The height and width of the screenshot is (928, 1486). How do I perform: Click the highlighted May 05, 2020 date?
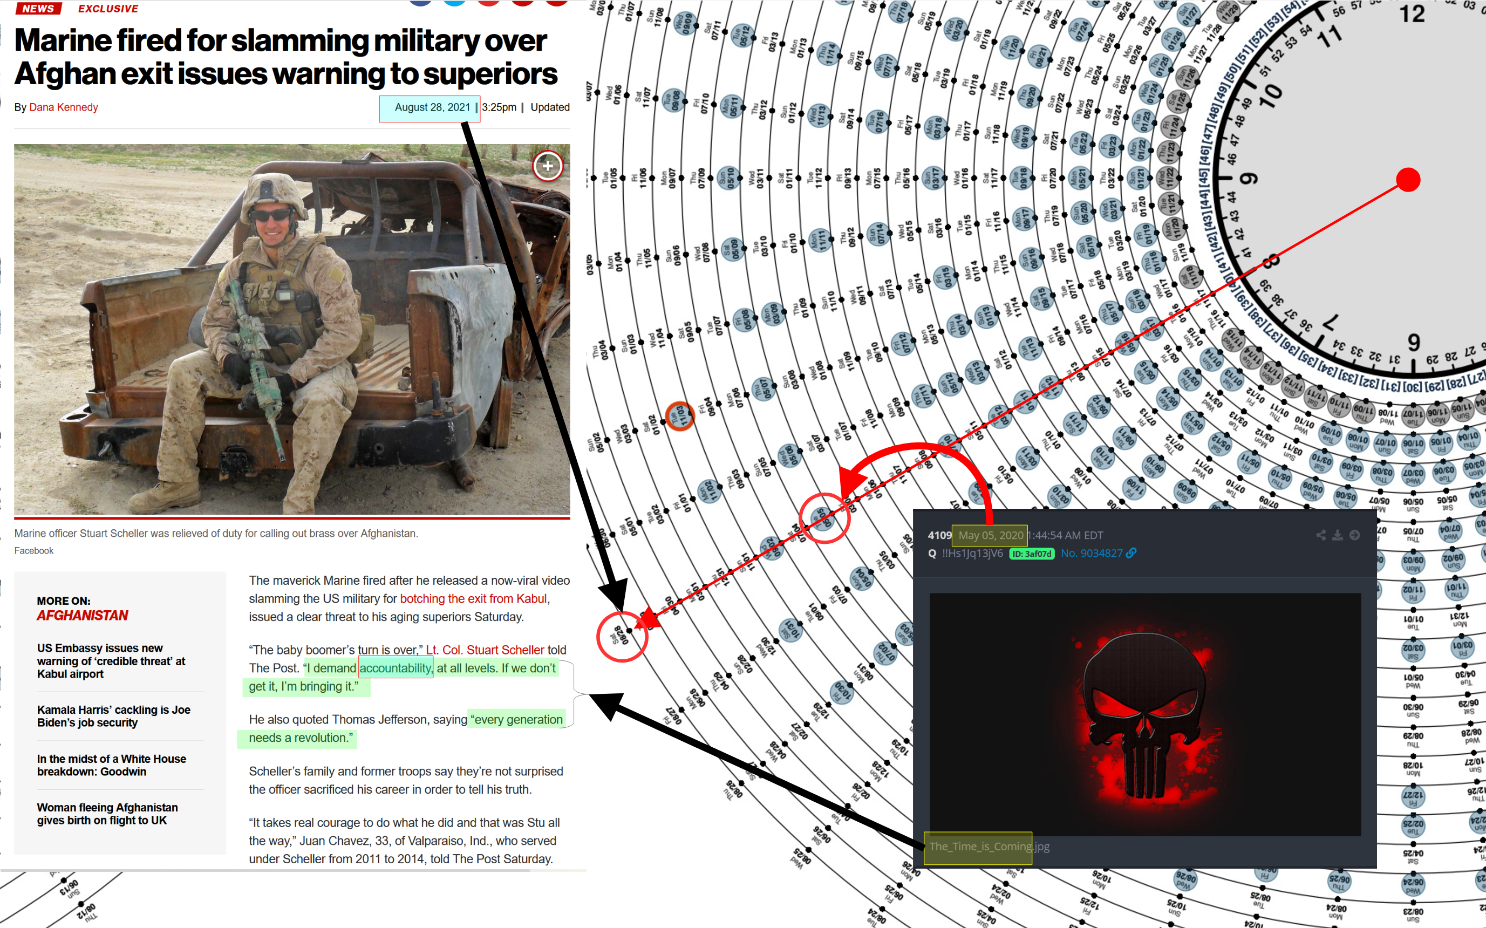(990, 535)
